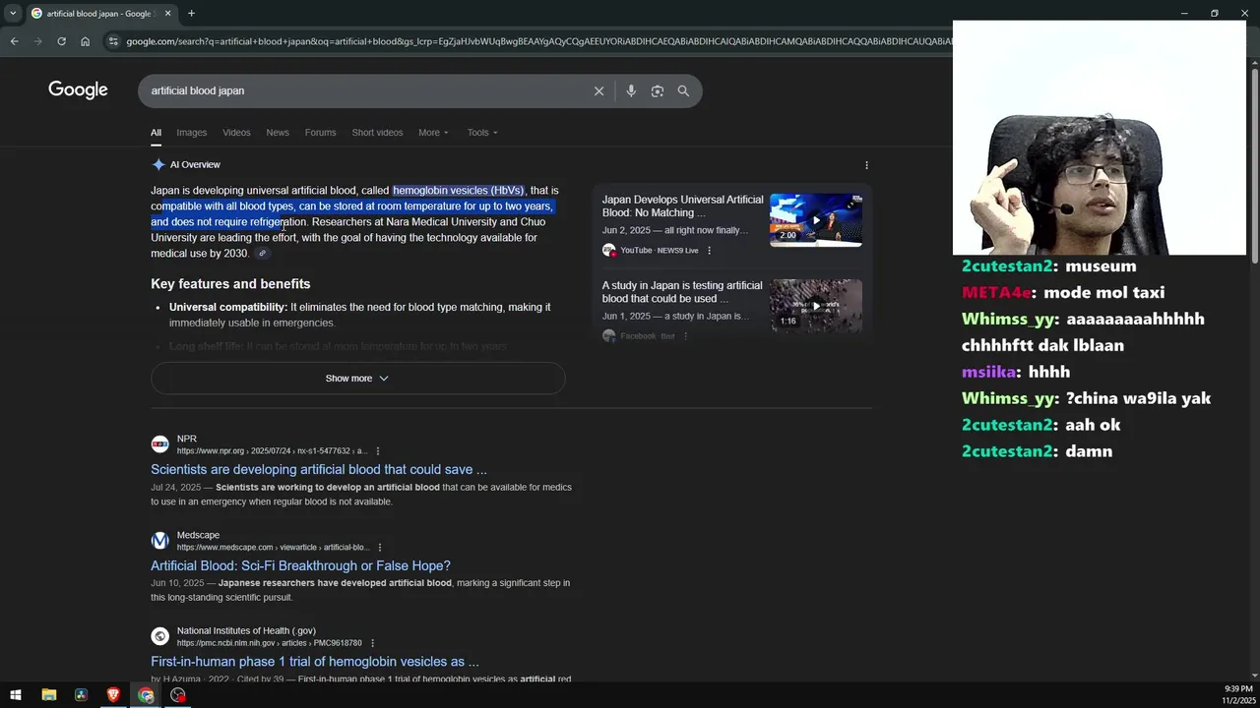Open First-in-human phase 1 trial link
Screen dimensions: 1260x708
314,663
